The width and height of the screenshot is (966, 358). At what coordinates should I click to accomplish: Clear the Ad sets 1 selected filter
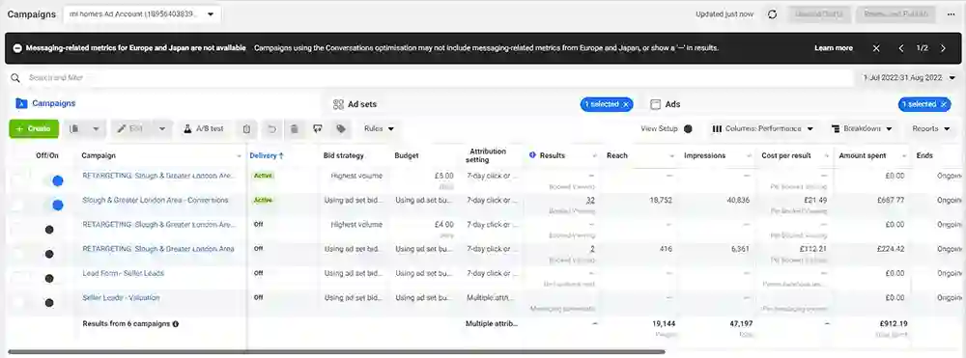click(626, 104)
